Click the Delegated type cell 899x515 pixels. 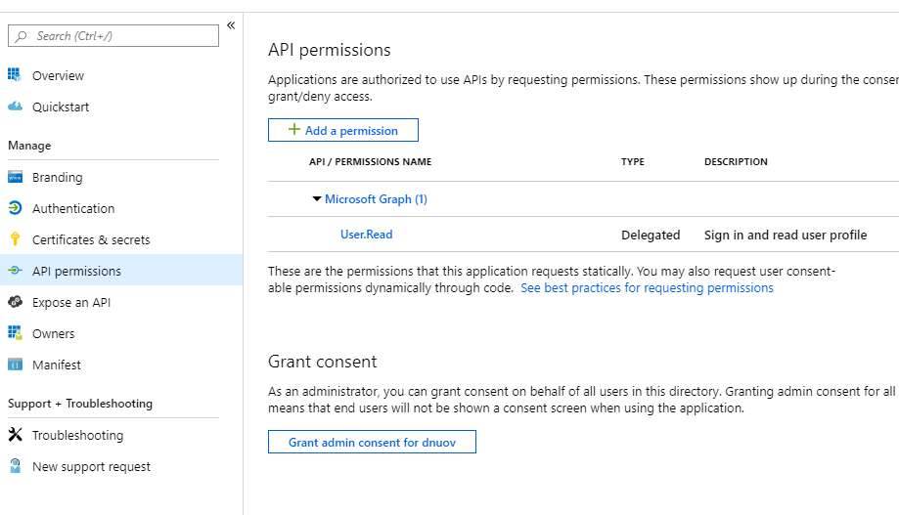(651, 235)
